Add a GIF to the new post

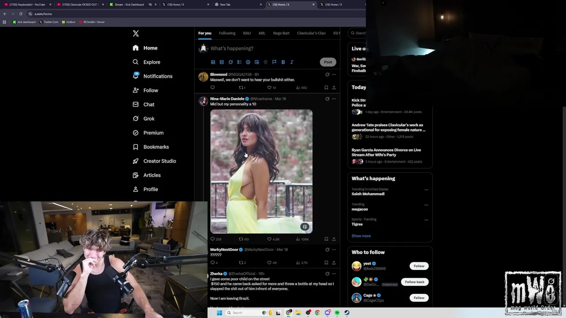pos(222,62)
